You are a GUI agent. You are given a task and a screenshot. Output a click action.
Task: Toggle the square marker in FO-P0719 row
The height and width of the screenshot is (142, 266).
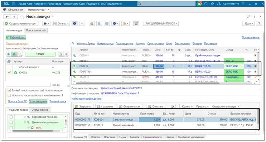pyautogui.click(x=255, y=72)
